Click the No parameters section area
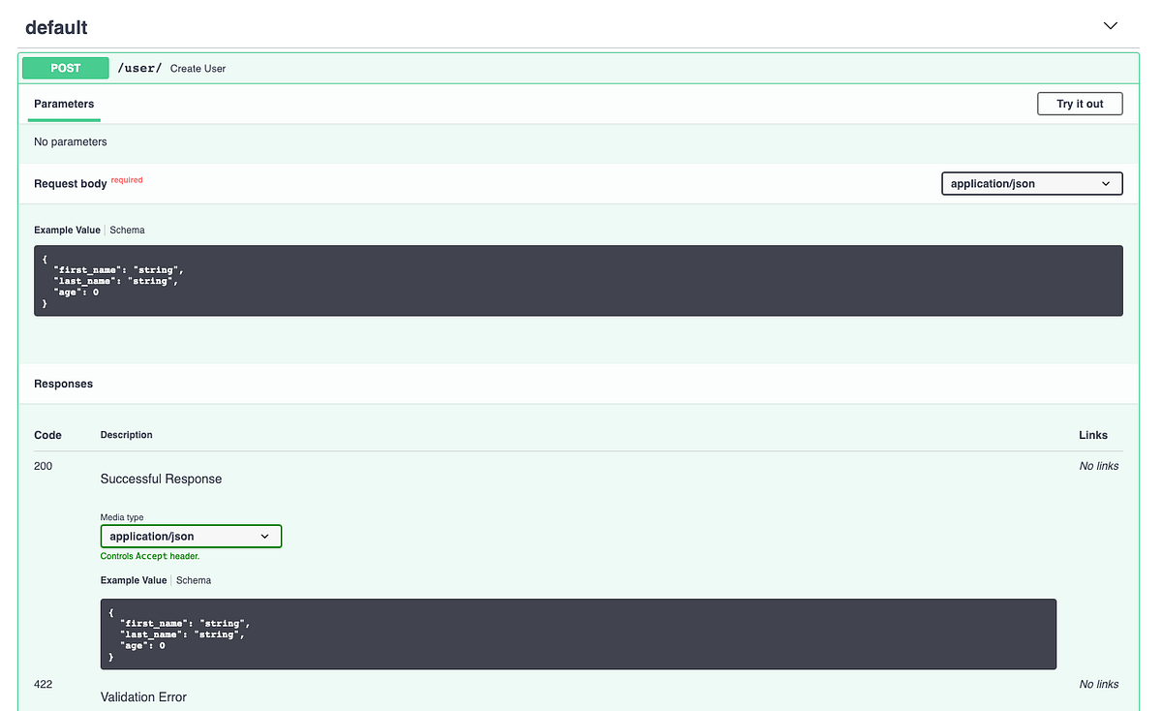 point(70,141)
